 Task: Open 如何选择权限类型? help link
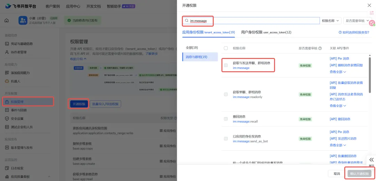354,32
